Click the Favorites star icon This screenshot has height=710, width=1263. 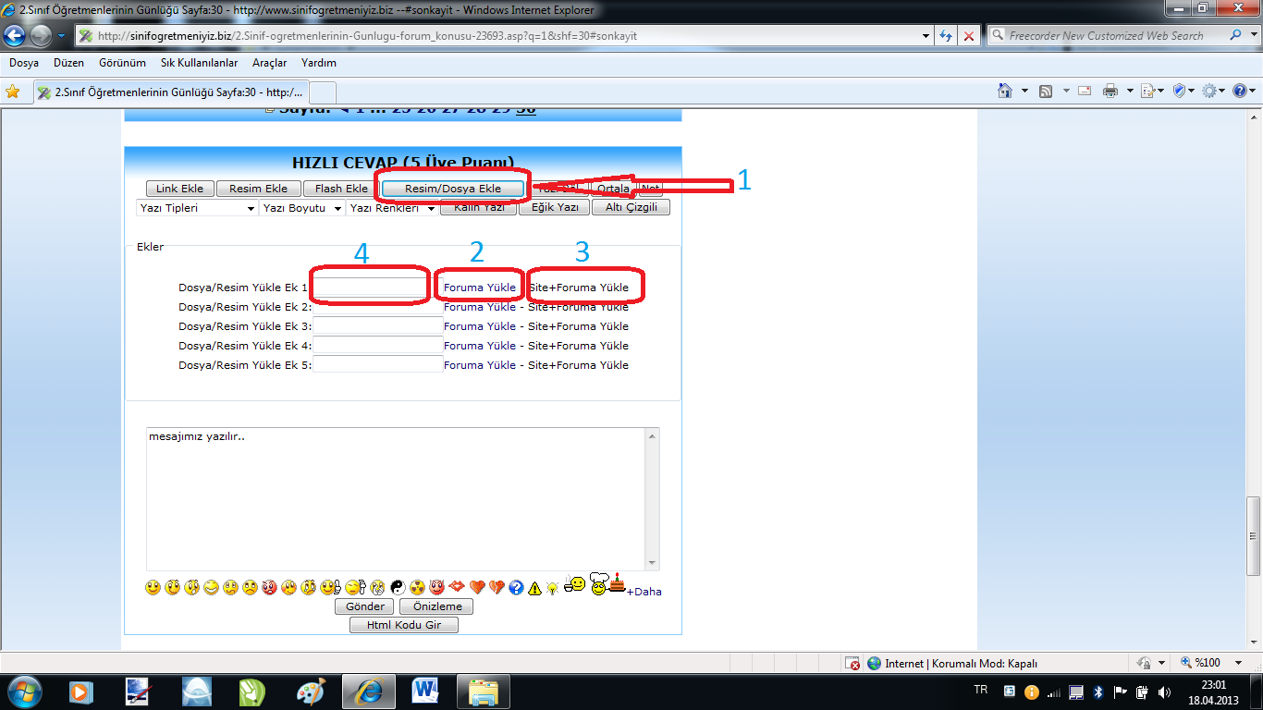[13, 92]
